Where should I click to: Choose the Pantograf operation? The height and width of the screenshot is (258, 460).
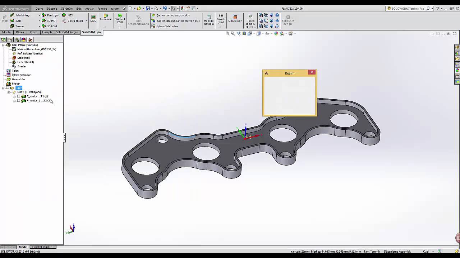tap(50, 15)
